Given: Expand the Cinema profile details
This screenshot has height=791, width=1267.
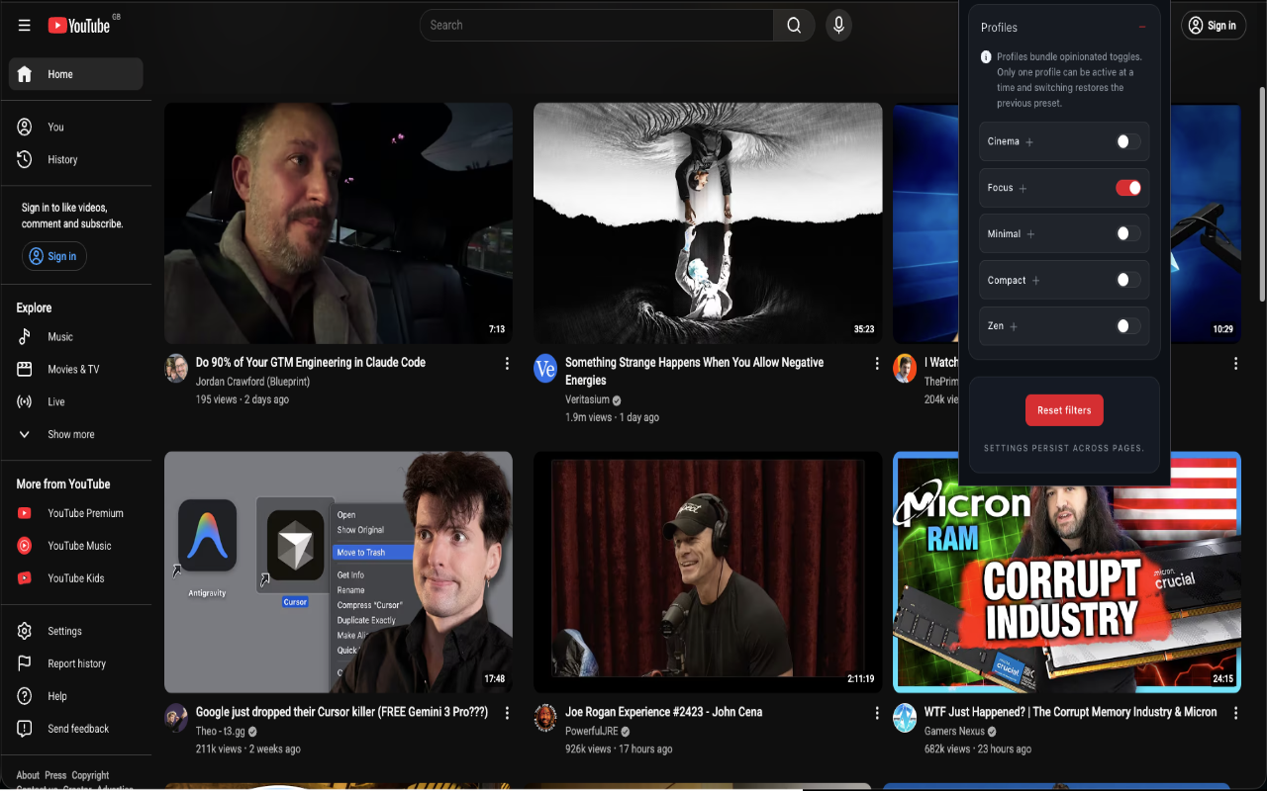Looking at the screenshot, I should point(1029,142).
